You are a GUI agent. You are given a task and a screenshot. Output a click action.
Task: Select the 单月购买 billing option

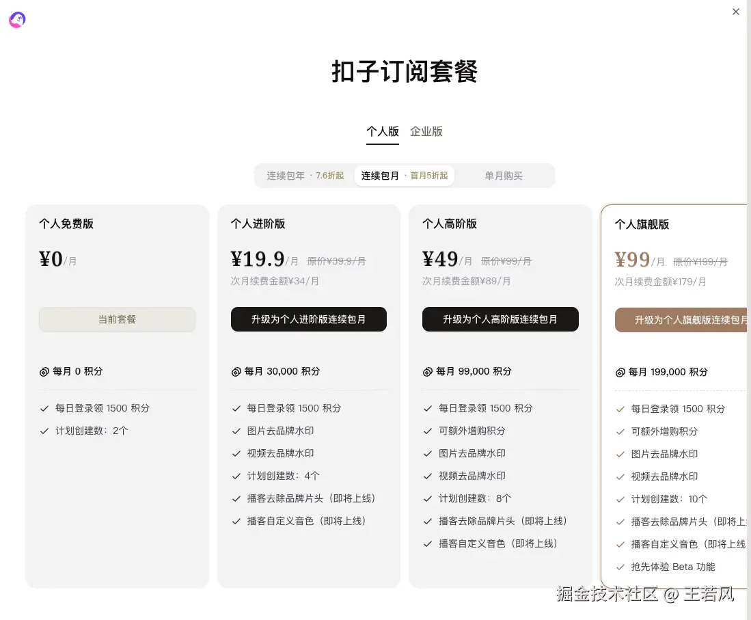point(504,176)
